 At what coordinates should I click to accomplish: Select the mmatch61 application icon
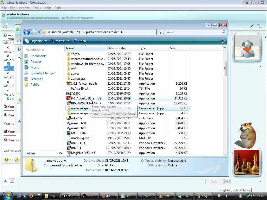point(69,128)
